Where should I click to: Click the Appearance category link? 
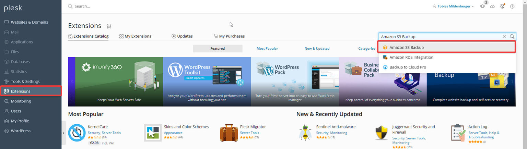(x=173, y=133)
